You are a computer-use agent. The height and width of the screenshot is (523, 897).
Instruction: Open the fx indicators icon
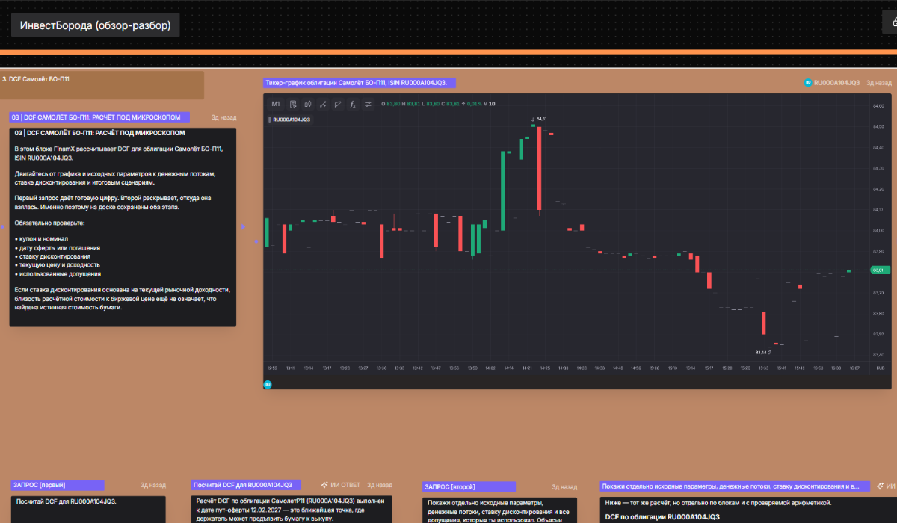(x=353, y=104)
